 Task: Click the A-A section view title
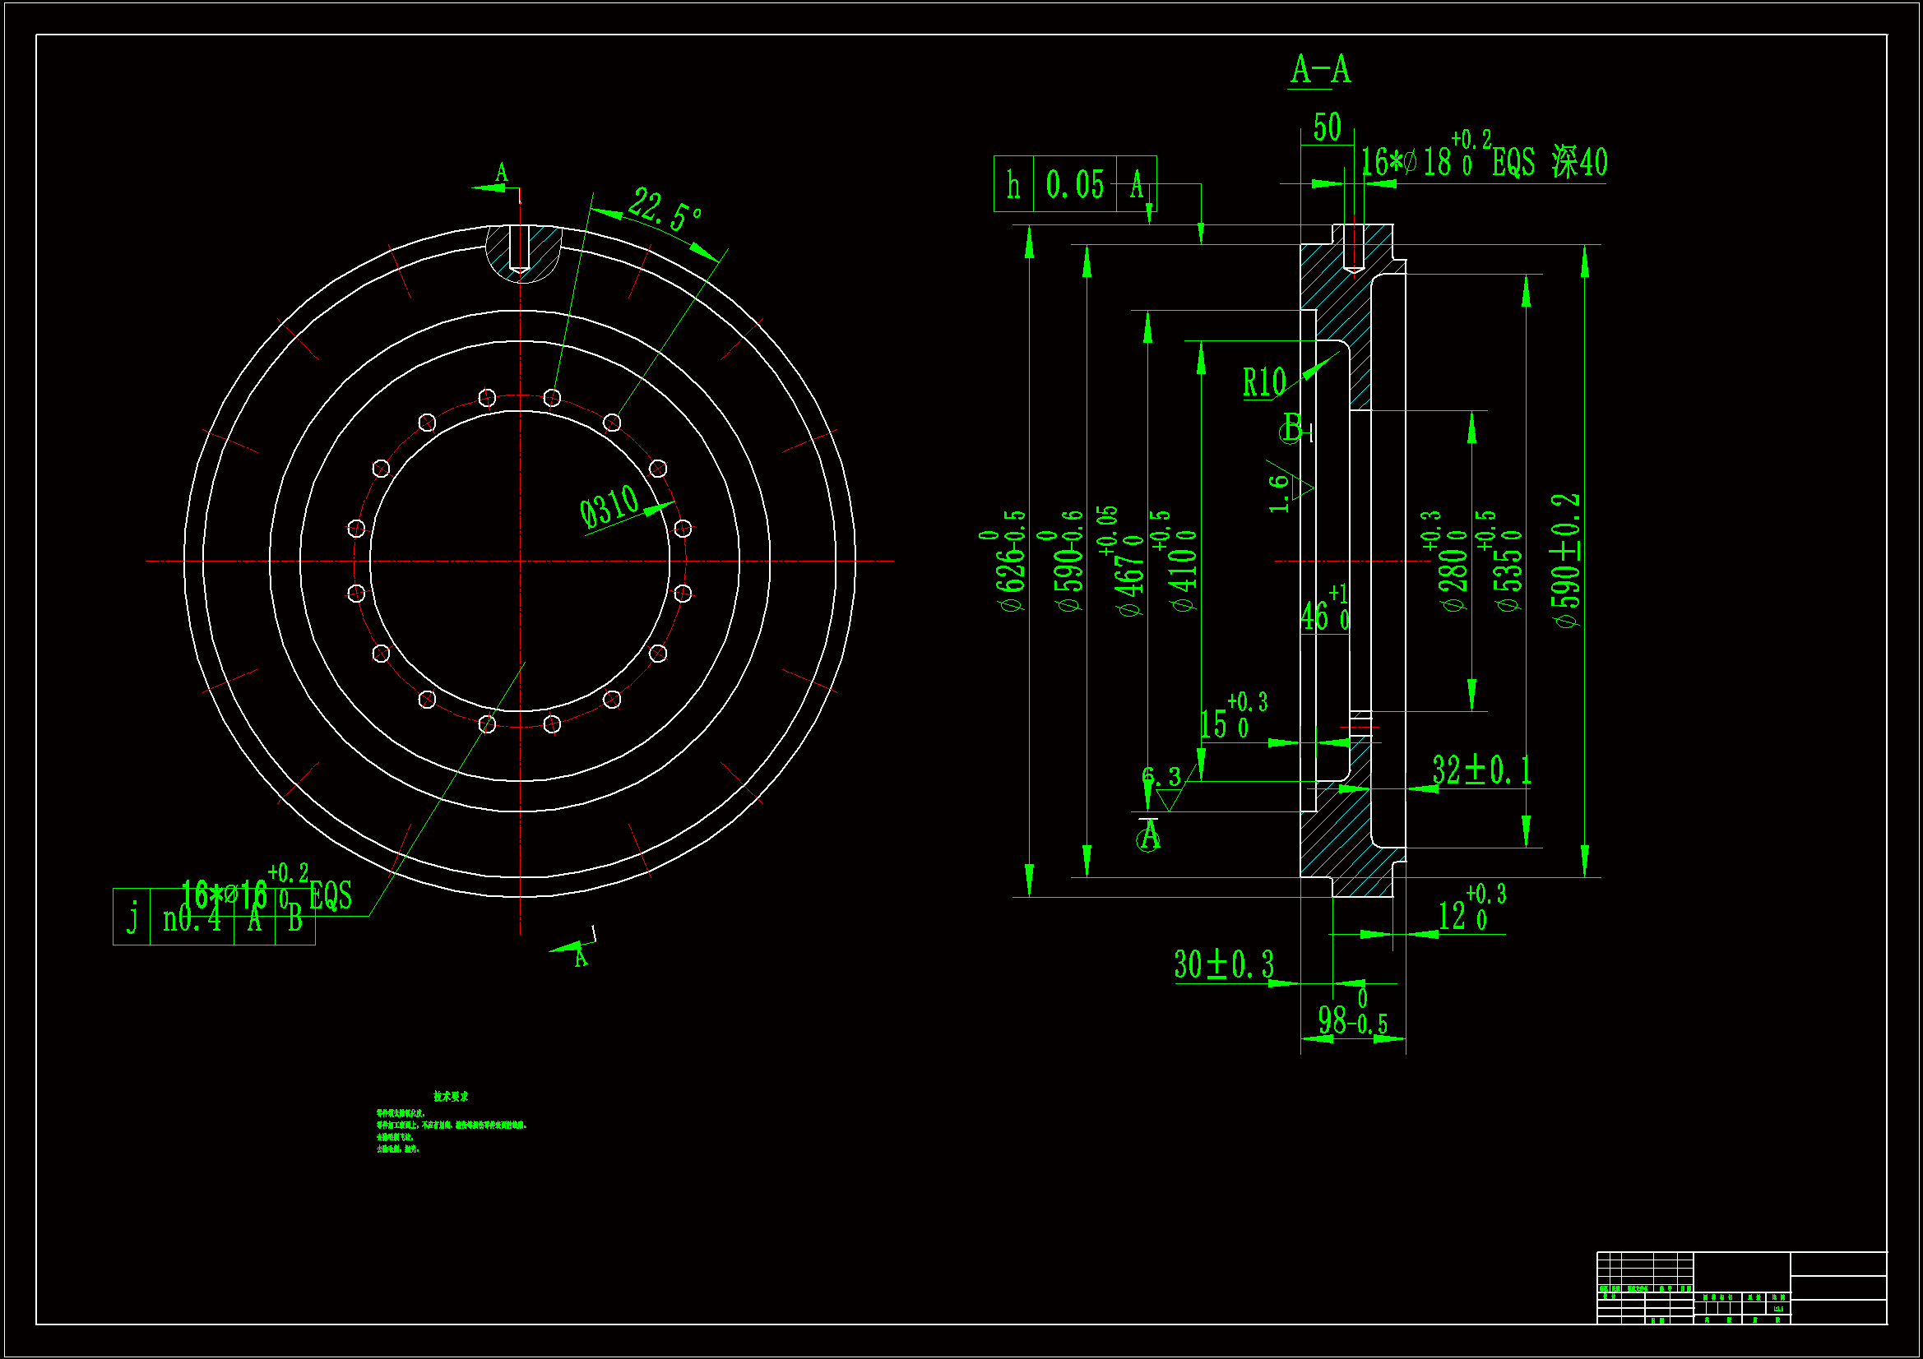pos(1320,70)
